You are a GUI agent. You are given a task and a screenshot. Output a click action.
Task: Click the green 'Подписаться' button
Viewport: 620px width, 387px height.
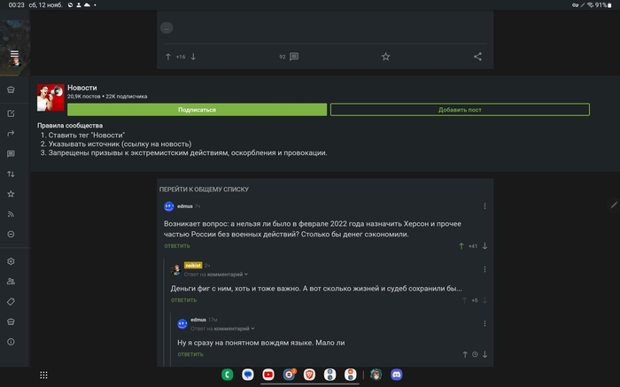tap(197, 110)
